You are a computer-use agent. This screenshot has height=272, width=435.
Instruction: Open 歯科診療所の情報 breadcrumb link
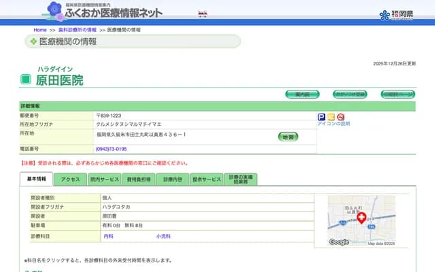pos(78,31)
